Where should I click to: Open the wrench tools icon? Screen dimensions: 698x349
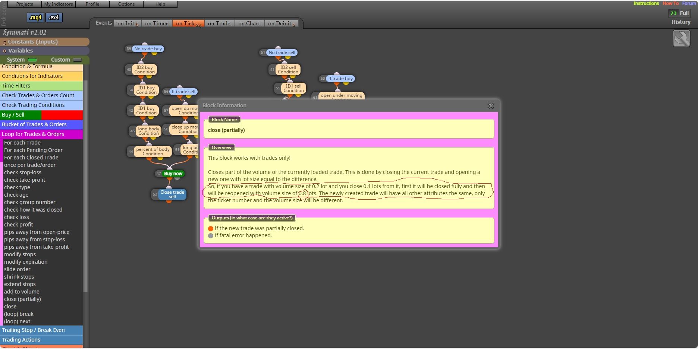coord(682,38)
